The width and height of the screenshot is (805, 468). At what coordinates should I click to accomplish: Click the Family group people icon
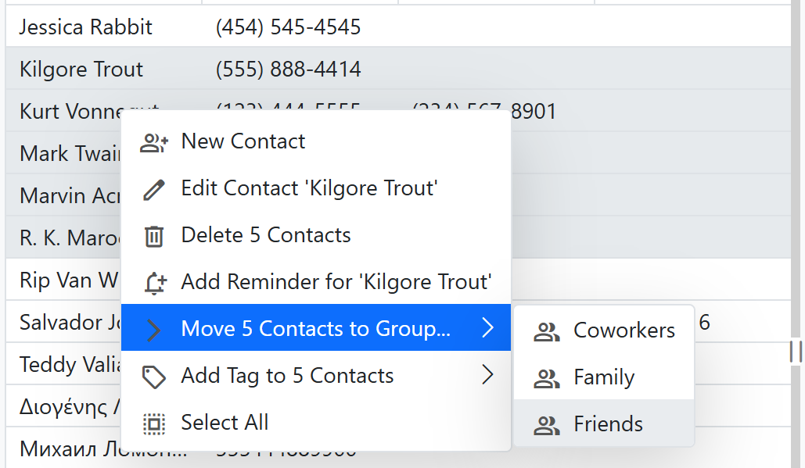click(546, 378)
